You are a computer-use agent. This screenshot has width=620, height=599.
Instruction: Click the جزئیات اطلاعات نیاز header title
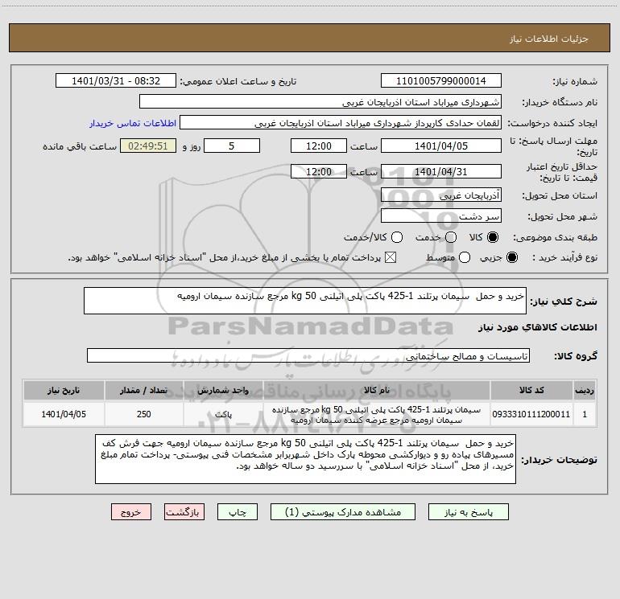(549, 39)
